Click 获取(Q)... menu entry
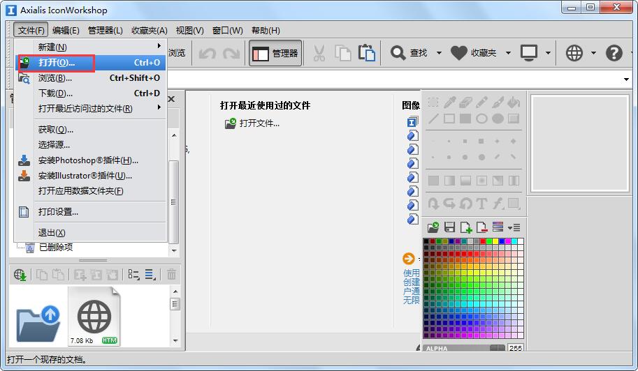 pyautogui.click(x=90, y=130)
